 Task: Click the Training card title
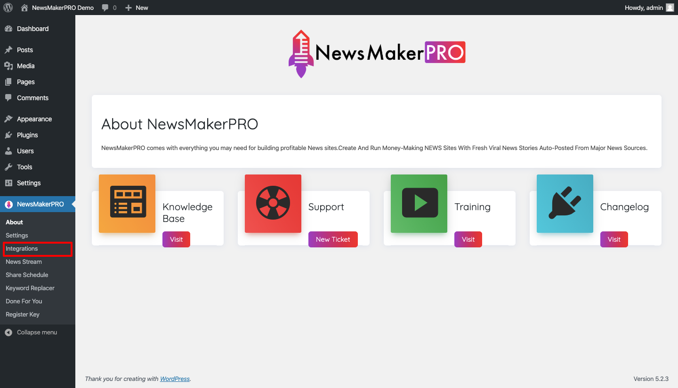click(x=472, y=207)
